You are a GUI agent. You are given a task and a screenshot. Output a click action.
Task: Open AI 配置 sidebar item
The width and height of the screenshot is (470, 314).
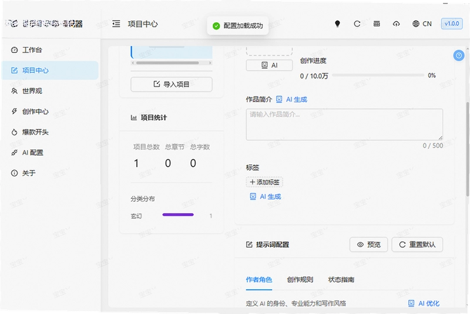pyautogui.click(x=50, y=153)
